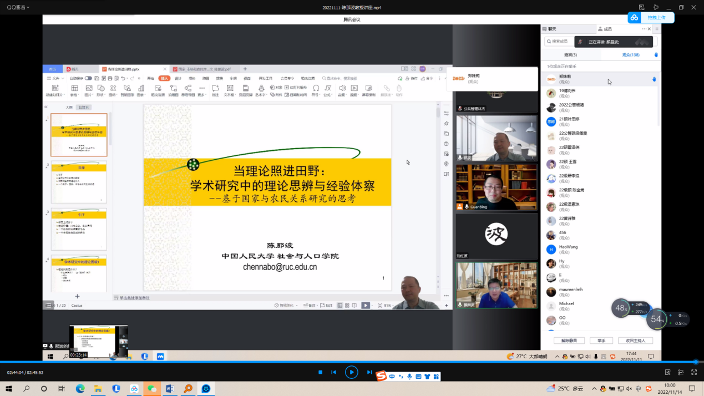The height and width of the screenshot is (396, 704).
Task: Open the 文件 file menu
Action: 54,78
